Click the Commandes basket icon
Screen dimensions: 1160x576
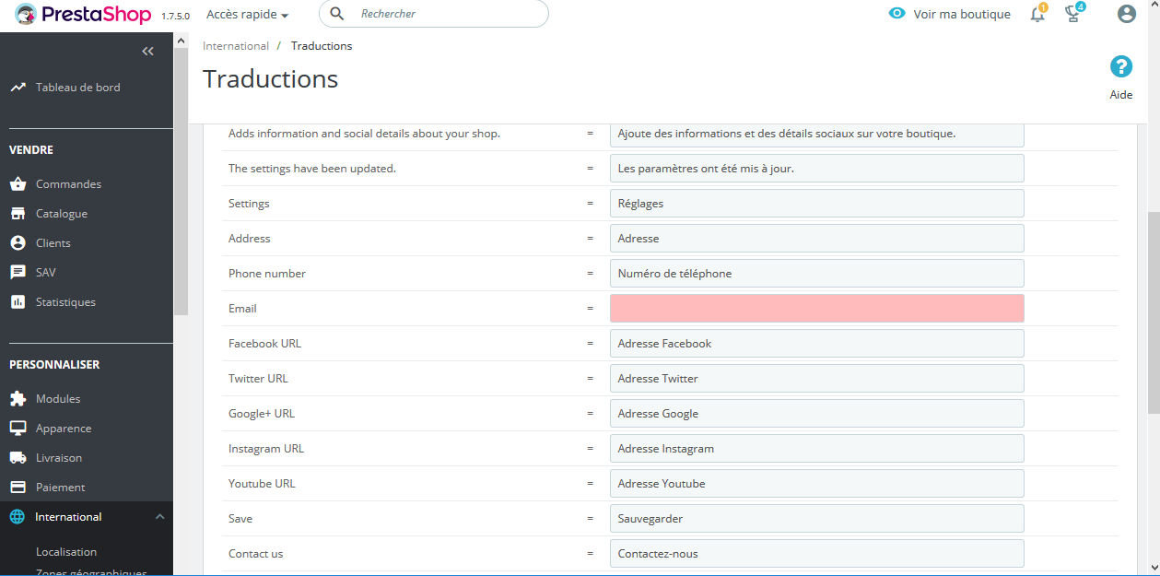18,184
